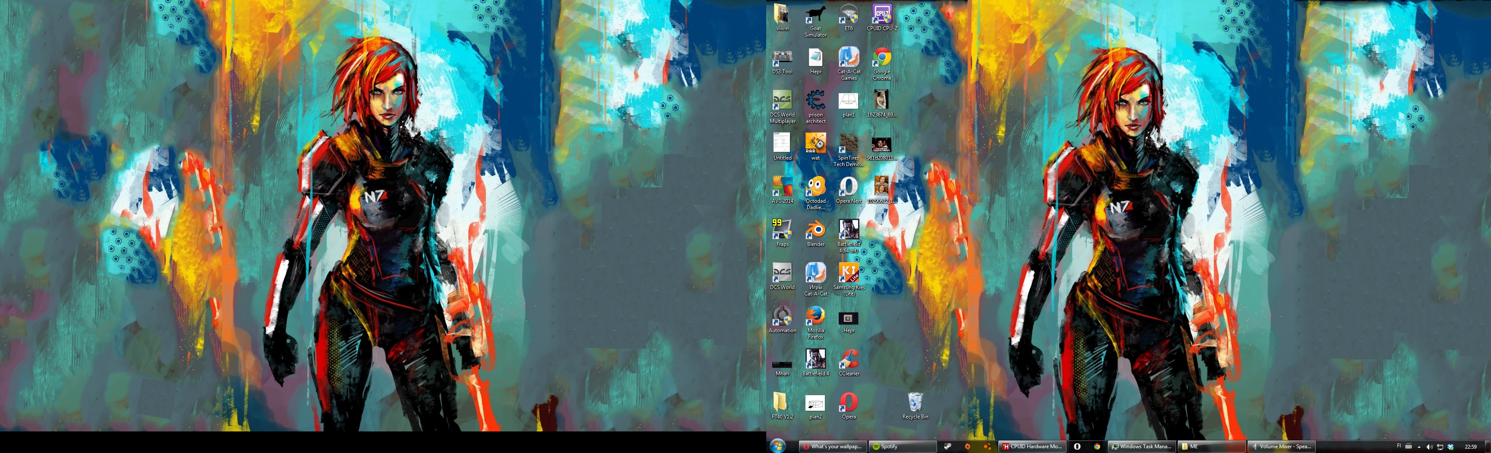Image resolution: width=1491 pixels, height=453 pixels.
Task: Open the CPUID CPU-Z desktop shortcut
Action: (x=882, y=17)
